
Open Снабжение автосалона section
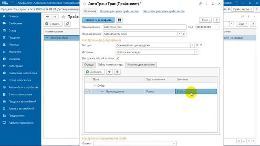coord(23,73)
